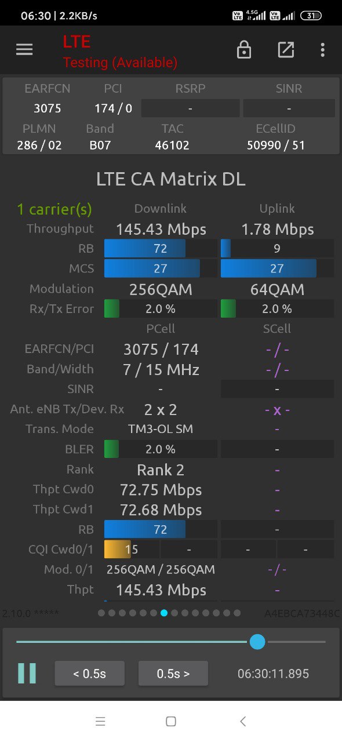
Task: Select the first page indicator dot
Action: [x=101, y=613]
